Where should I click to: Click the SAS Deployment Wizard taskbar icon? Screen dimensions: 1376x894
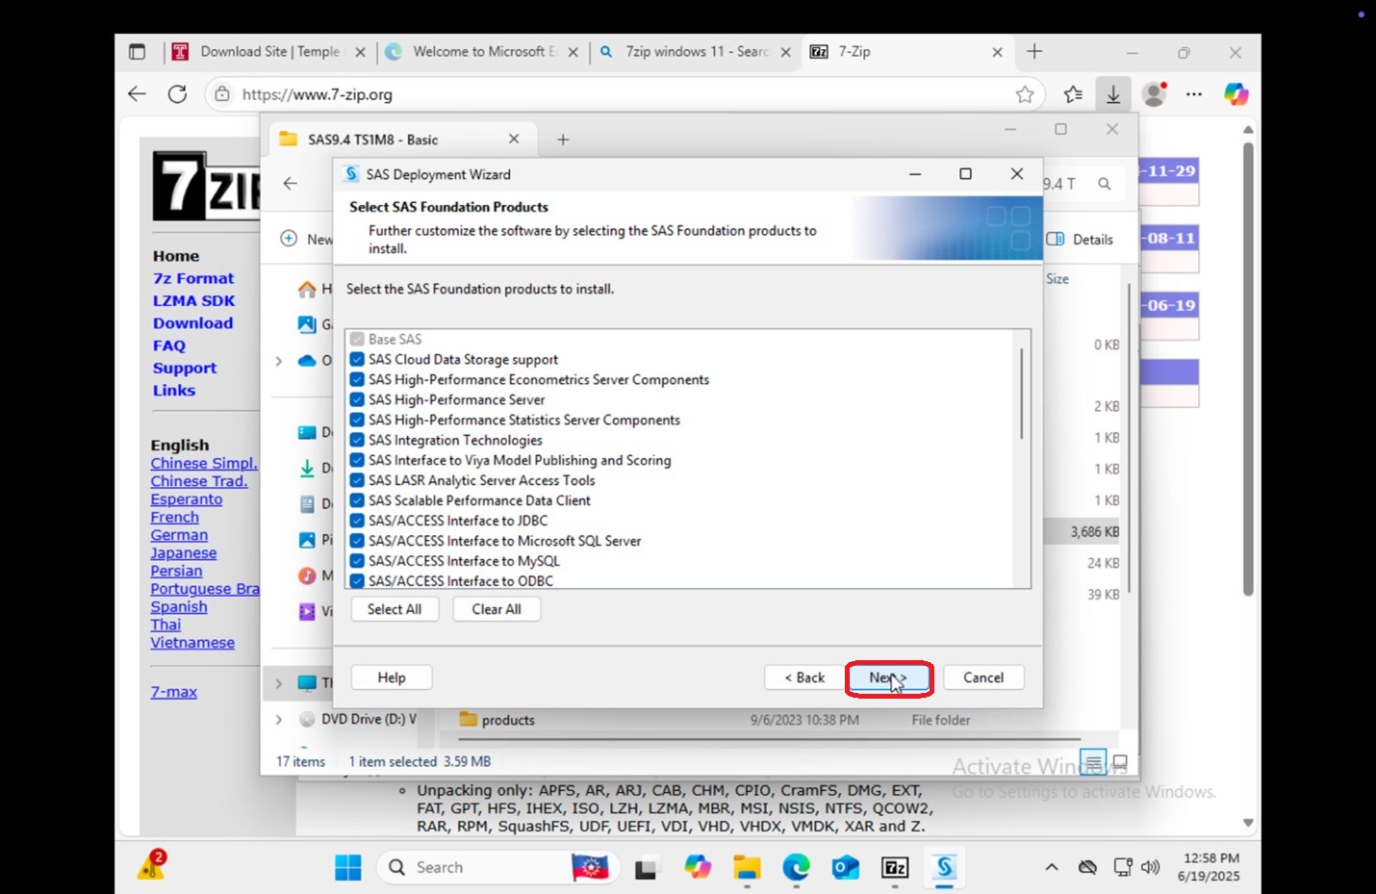[944, 867]
